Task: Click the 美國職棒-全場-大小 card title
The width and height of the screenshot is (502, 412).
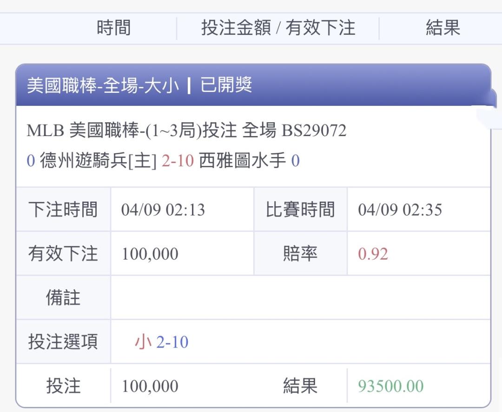Action: pos(102,86)
